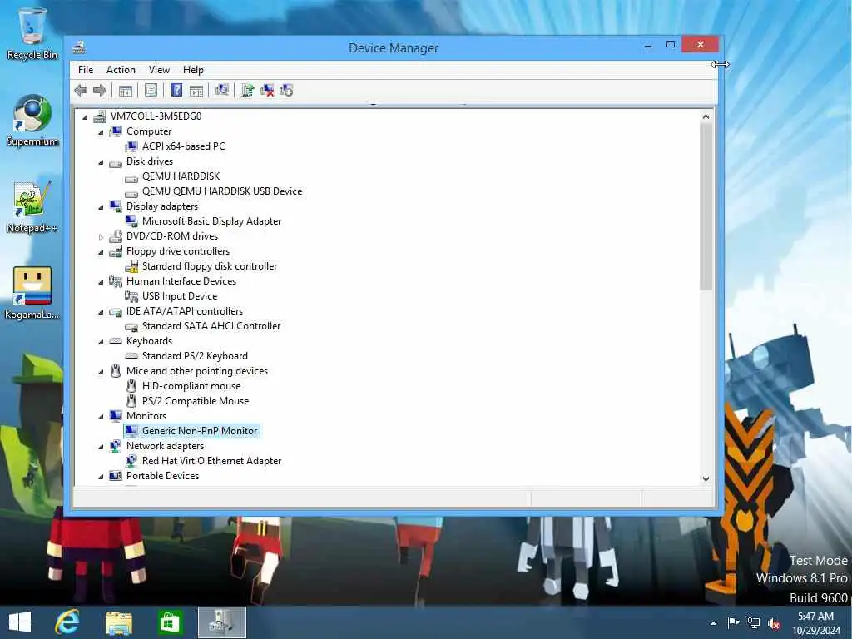The width and height of the screenshot is (852, 639).
Task: Collapse the Network adapters category
Action: click(x=101, y=447)
